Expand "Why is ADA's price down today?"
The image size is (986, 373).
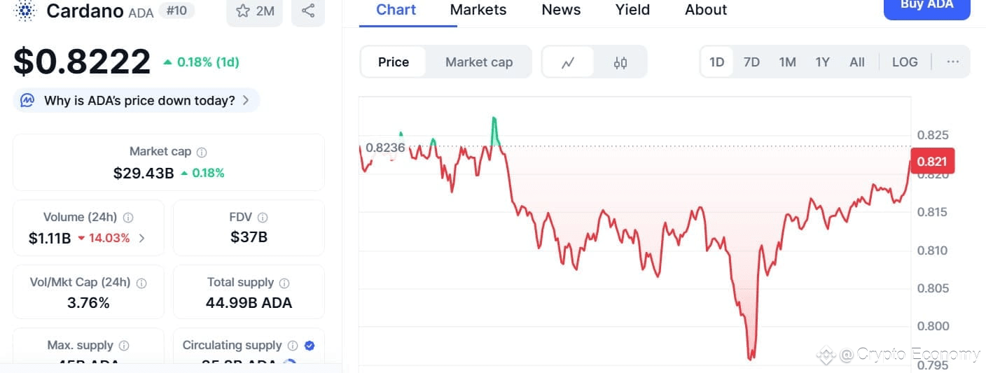137,101
